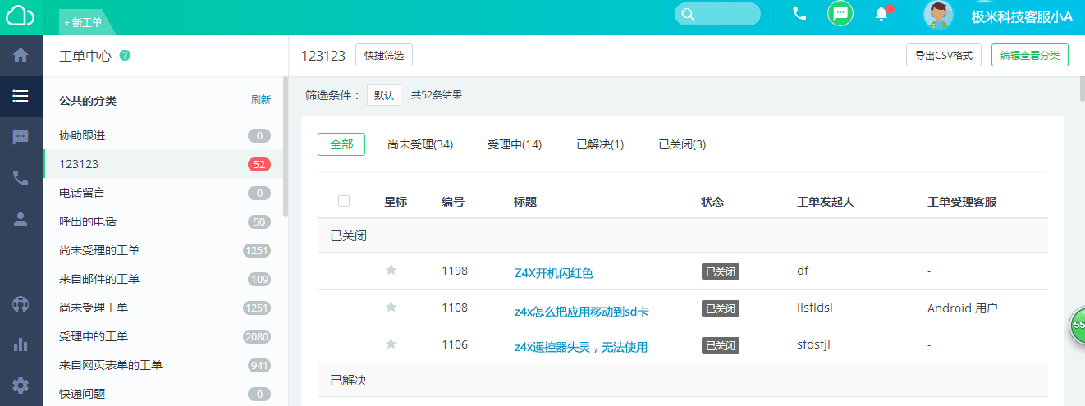Click the search field in header
This screenshot has width=1085, height=406.
[717, 14]
